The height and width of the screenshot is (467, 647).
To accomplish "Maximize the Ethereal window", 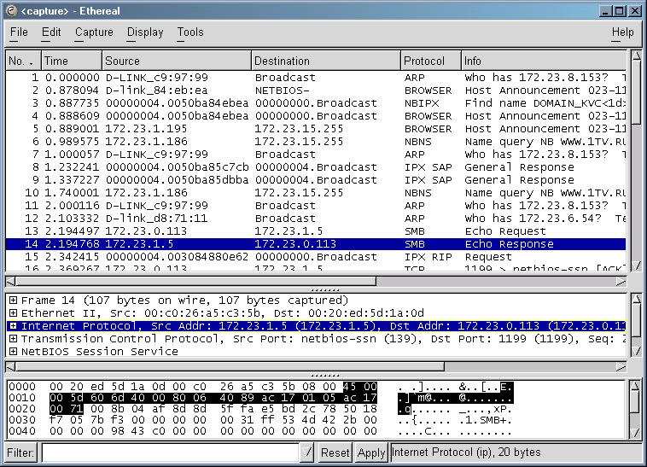I will click(620, 11).
